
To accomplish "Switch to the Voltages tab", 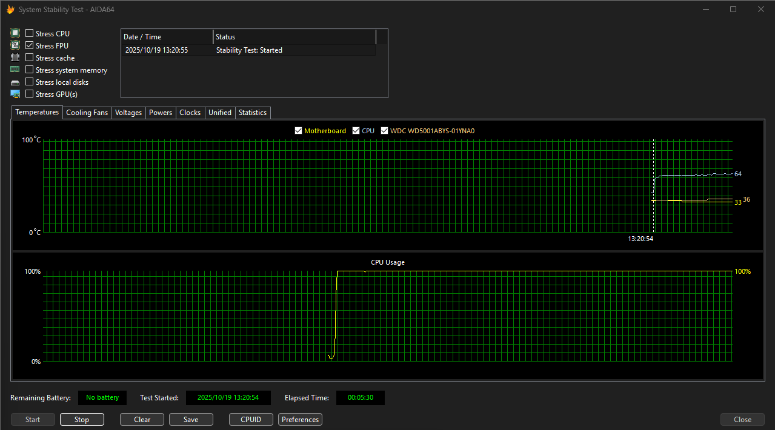I will click(128, 113).
